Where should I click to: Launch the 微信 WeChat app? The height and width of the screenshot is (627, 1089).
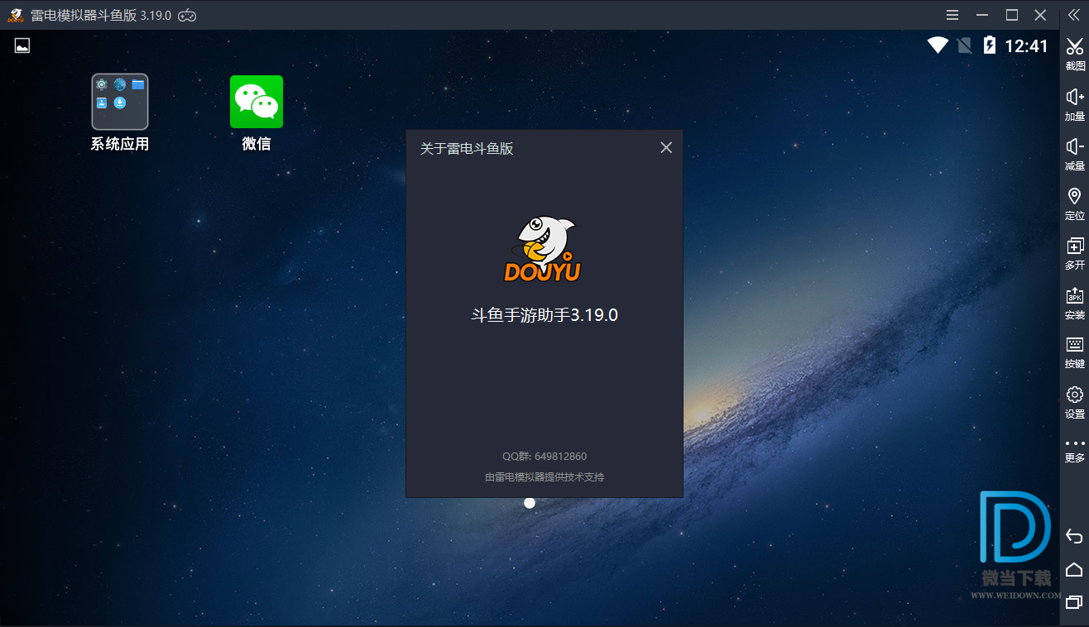[257, 112]
